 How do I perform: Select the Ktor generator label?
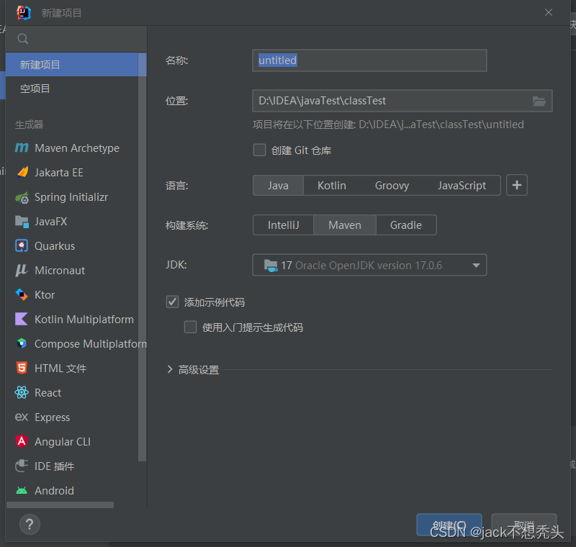point(45,295)
